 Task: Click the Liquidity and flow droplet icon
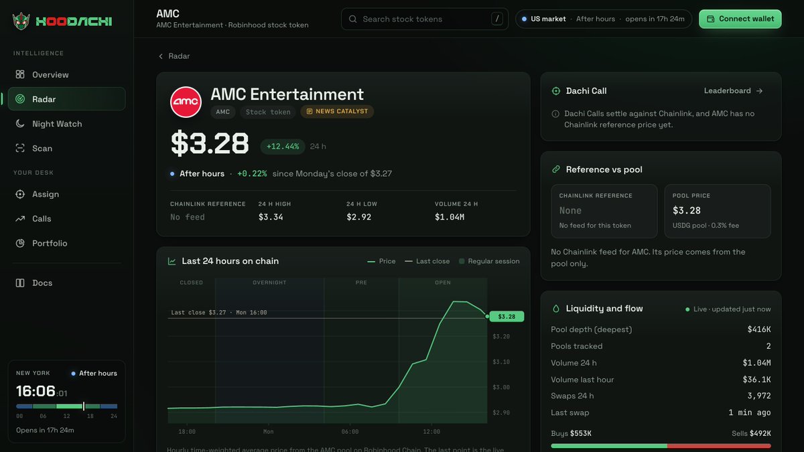click(555, 309)
